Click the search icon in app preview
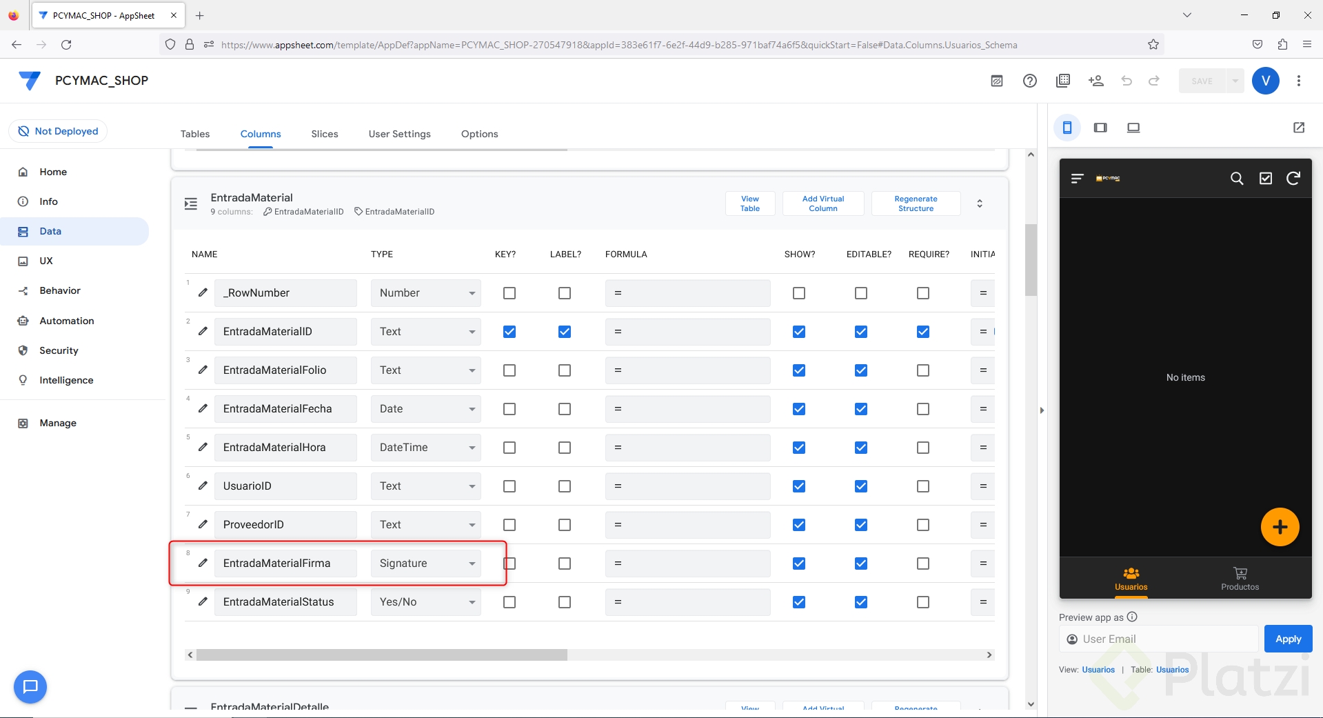 pos(1237,179)
